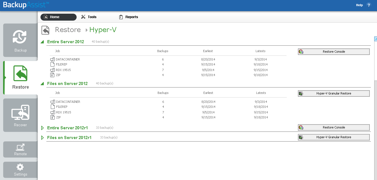
Task: Open the Reports tab
Action: click(128, 17)
